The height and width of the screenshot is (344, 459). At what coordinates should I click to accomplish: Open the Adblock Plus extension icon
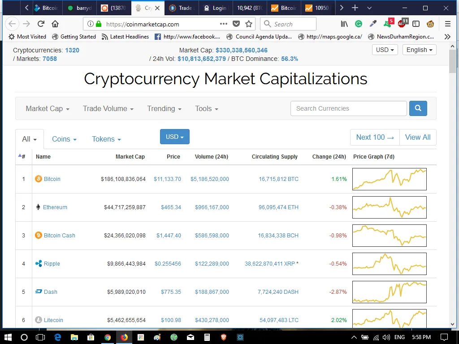click(x=403, y=23)
